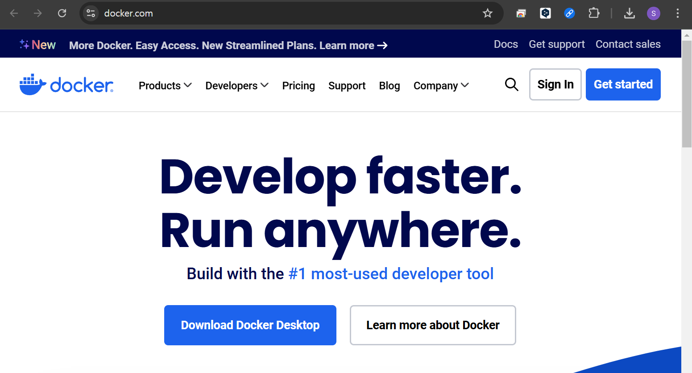
Task: Click scrollbar up arrow
Action: [687, 34]
